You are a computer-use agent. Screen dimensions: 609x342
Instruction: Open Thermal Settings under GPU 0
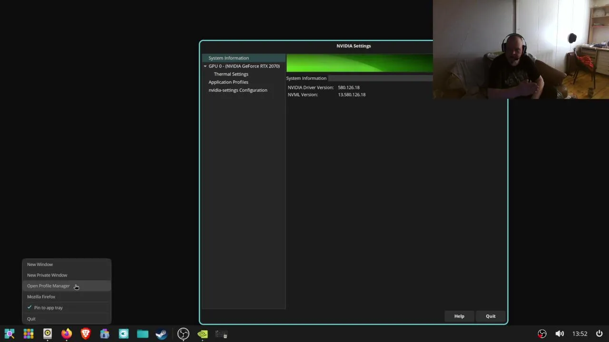click(231, 74)
